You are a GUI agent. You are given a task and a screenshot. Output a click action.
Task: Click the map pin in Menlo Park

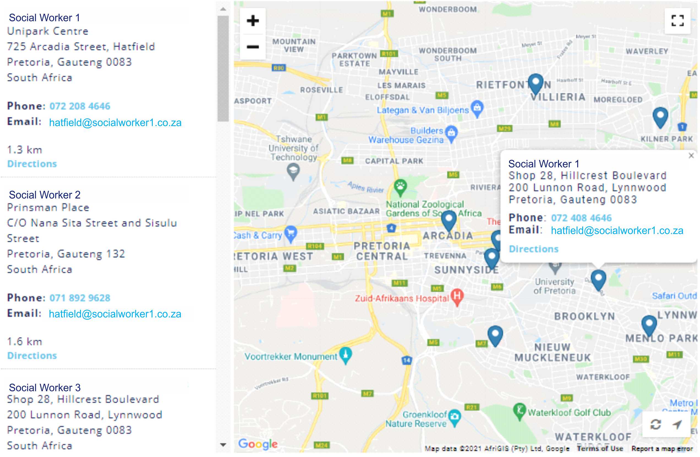(x=649, y=325)
